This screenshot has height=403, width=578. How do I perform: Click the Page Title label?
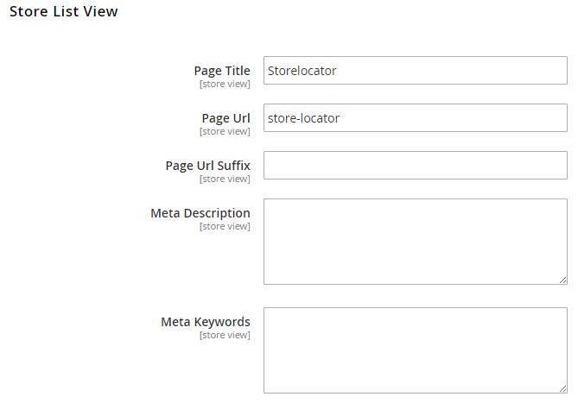(222, 71)
